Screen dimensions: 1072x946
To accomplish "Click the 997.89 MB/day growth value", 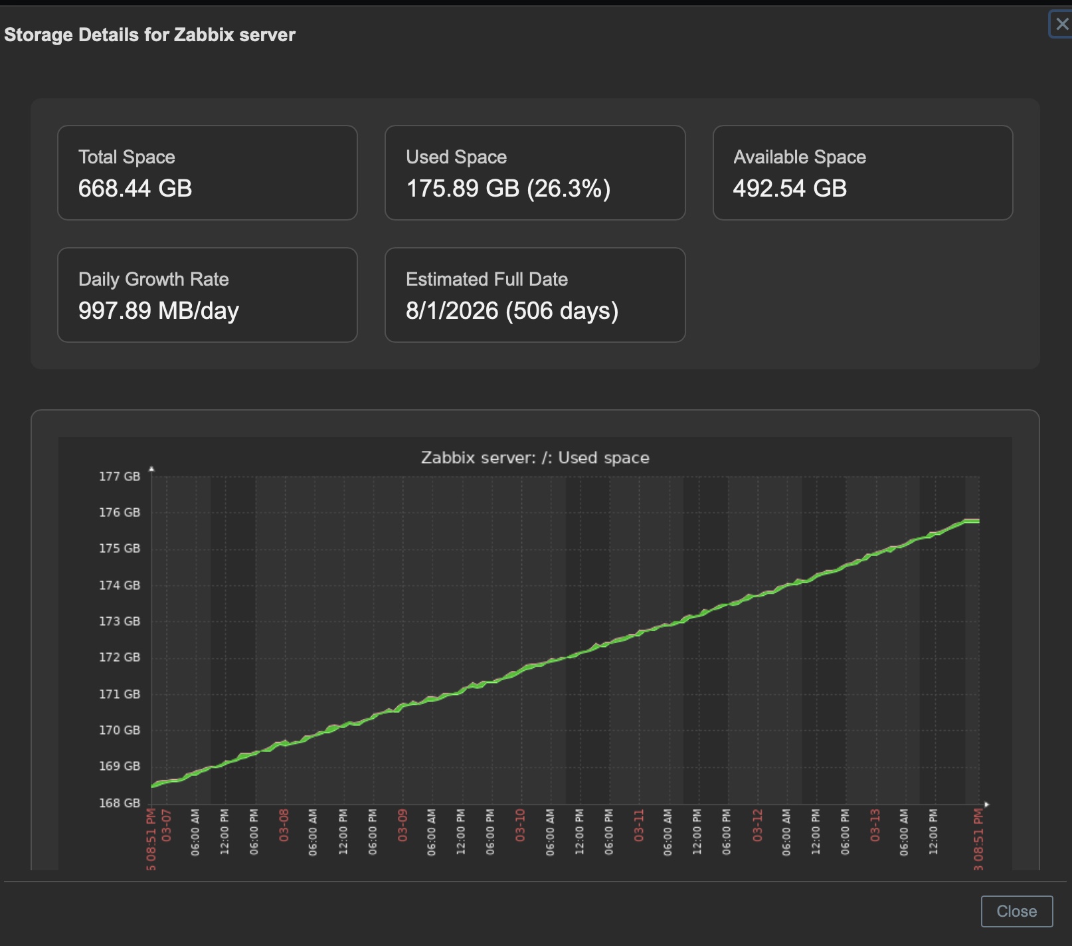I will tap(158, 311).
